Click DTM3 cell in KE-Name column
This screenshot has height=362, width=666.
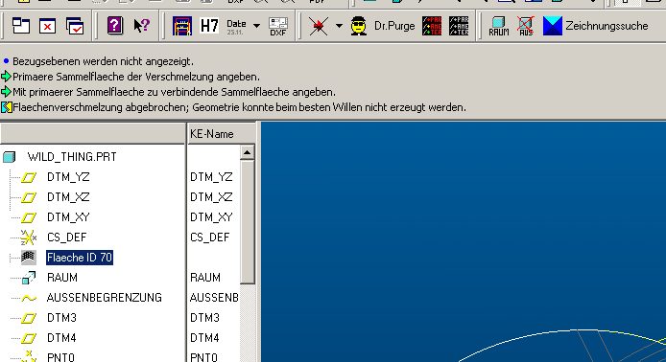[x=204, y=318]
